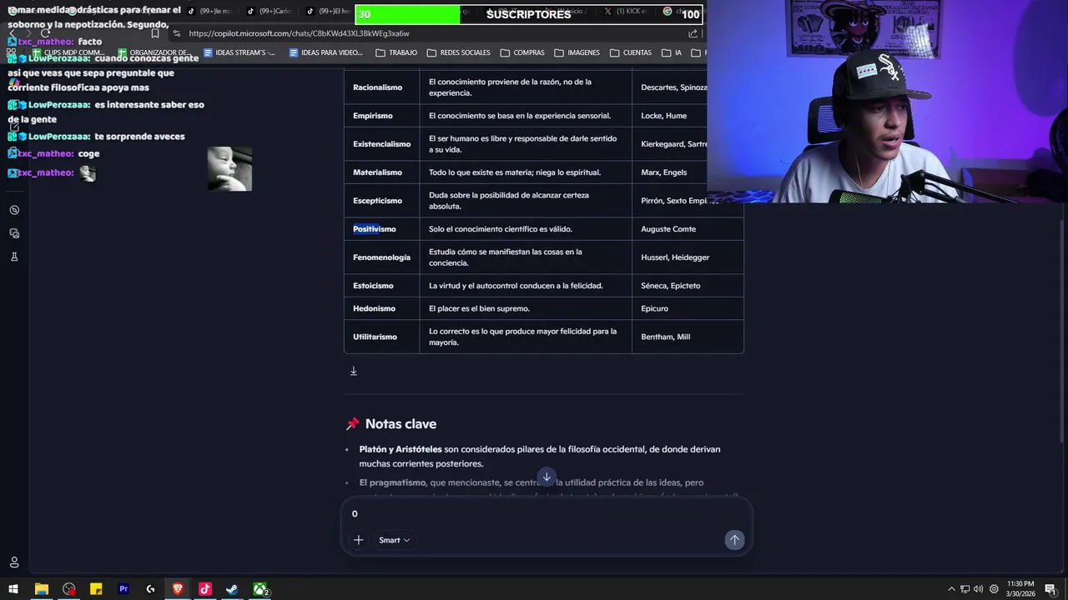Open the site settings icon before the URL
The image size is (1068, 600).
176,33
